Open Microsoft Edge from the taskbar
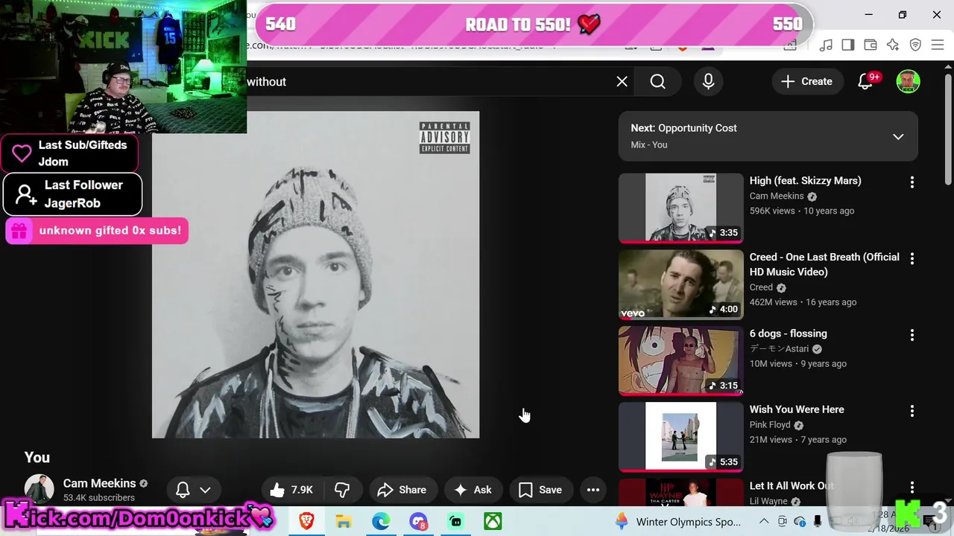 [381, 521]
